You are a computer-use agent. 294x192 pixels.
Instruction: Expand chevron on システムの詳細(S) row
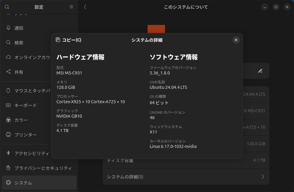coord(263,177)
